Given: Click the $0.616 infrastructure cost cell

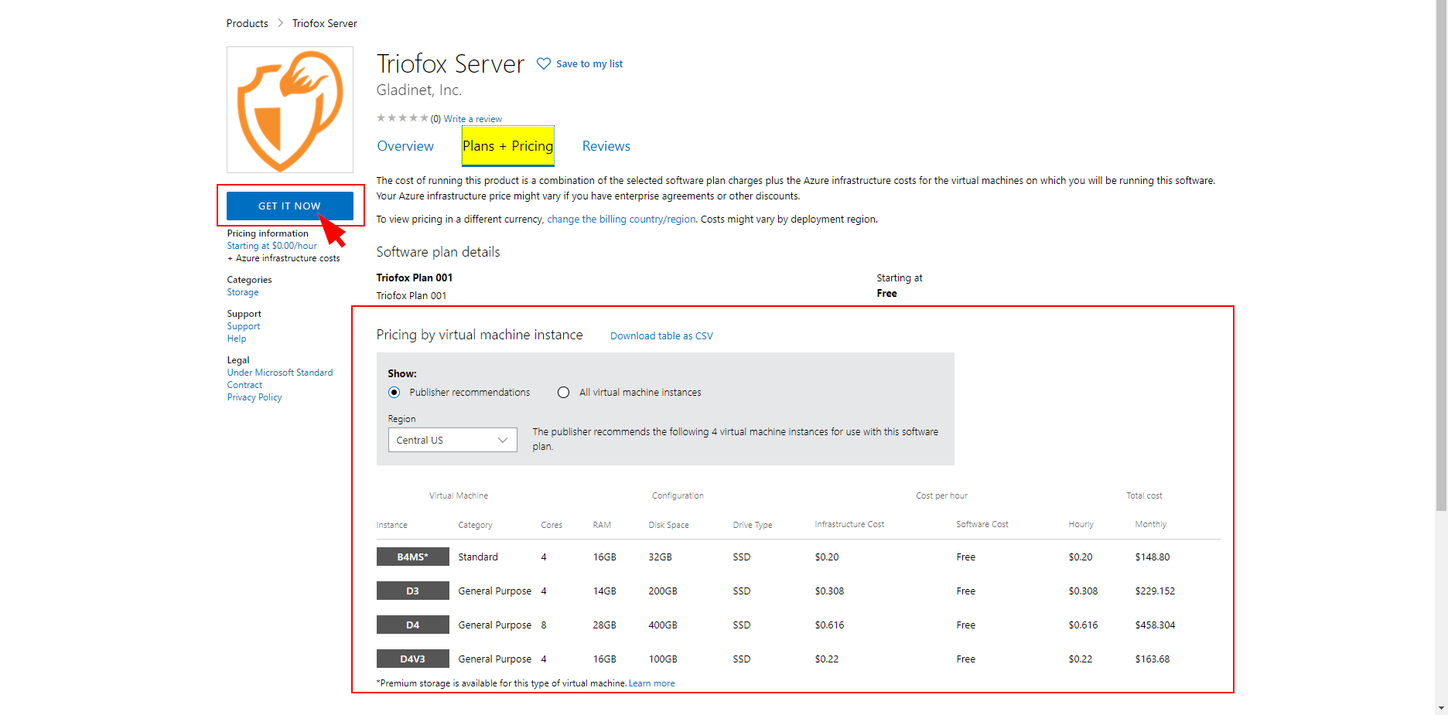Looking at the screenshot, I should pos(829,625).
